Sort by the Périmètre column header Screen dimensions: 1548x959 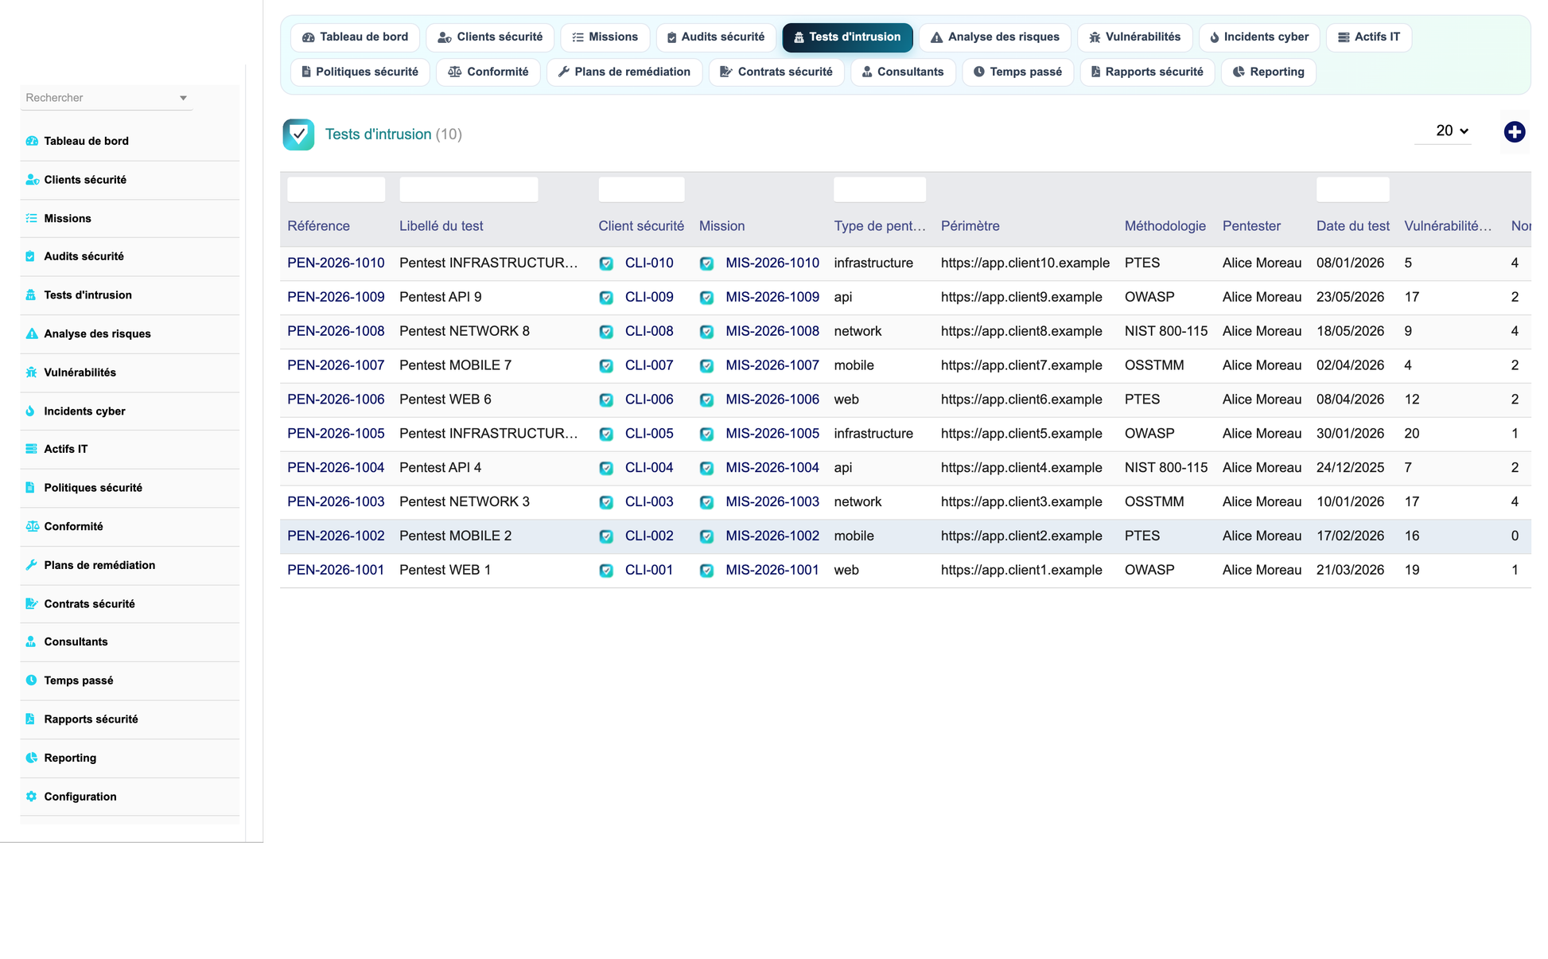pyautogui.click(x=970, y=226)
